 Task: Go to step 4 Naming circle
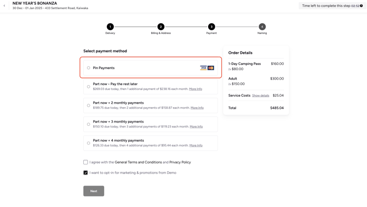click(262, 27)
